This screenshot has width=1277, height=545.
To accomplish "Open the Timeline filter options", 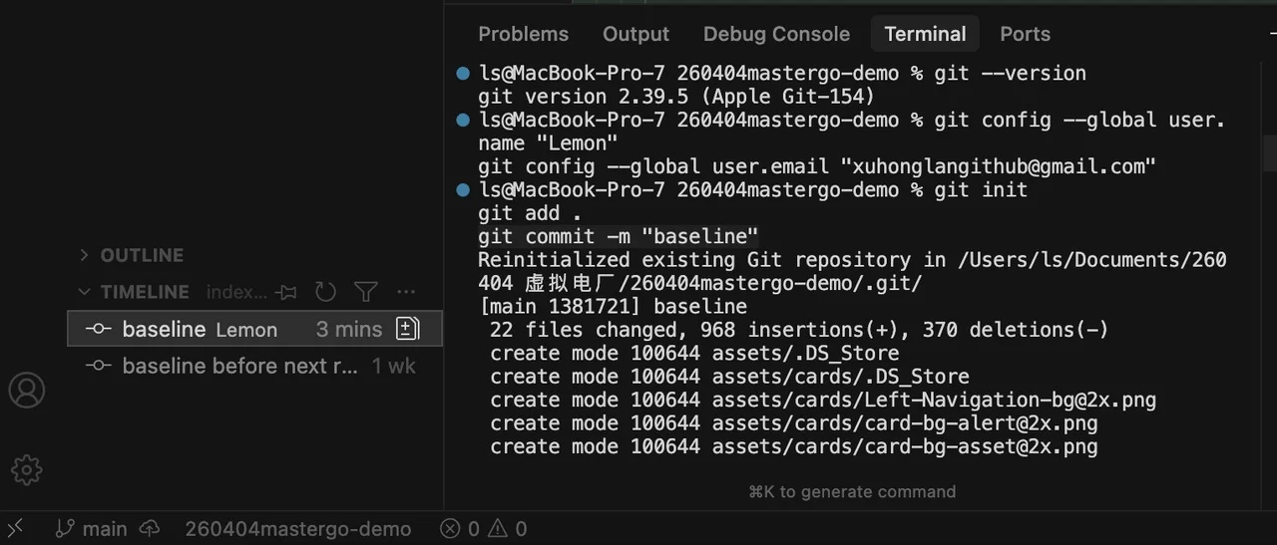I will pyautogui.click(x=366, y=292).
